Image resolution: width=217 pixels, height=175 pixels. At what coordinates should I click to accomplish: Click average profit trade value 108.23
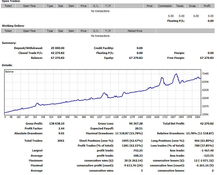(x=138, y=156)
